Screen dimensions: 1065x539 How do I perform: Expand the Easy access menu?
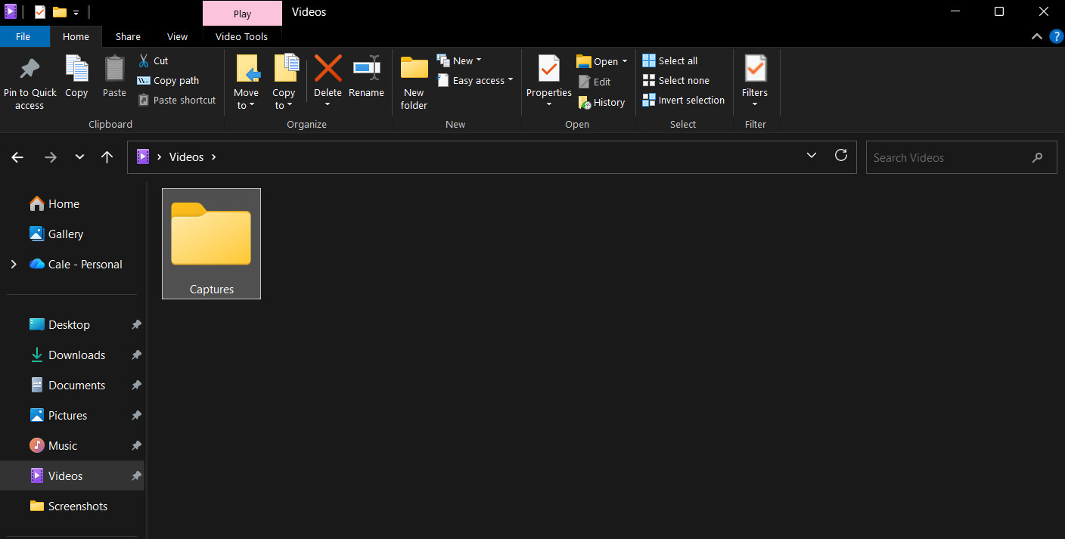pos(475,80)
